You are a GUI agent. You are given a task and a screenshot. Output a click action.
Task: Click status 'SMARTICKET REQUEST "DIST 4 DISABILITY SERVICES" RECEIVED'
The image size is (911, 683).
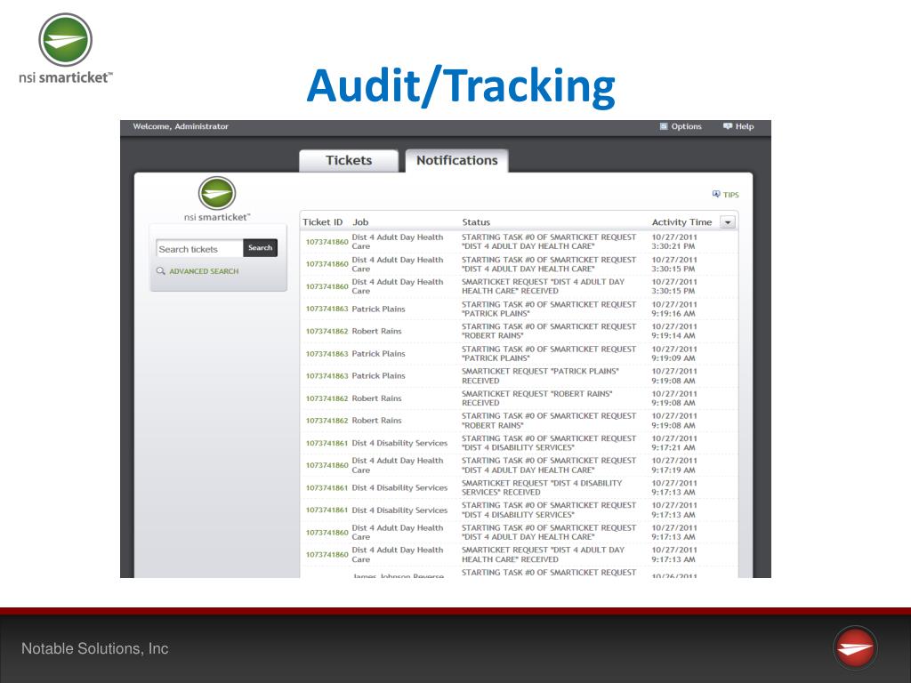[x=542, y=487]
